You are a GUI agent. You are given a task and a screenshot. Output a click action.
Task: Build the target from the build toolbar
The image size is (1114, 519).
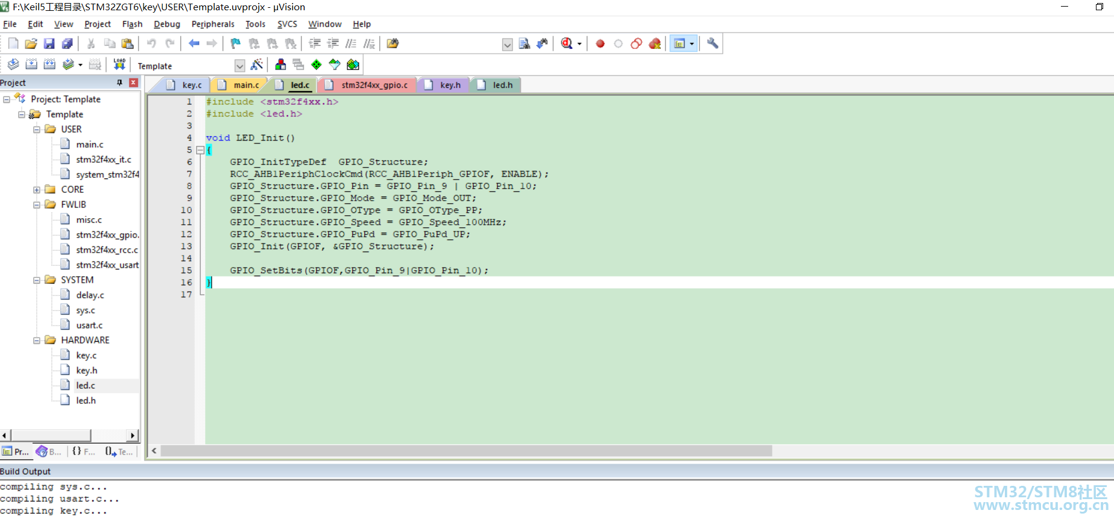point(31,64)
